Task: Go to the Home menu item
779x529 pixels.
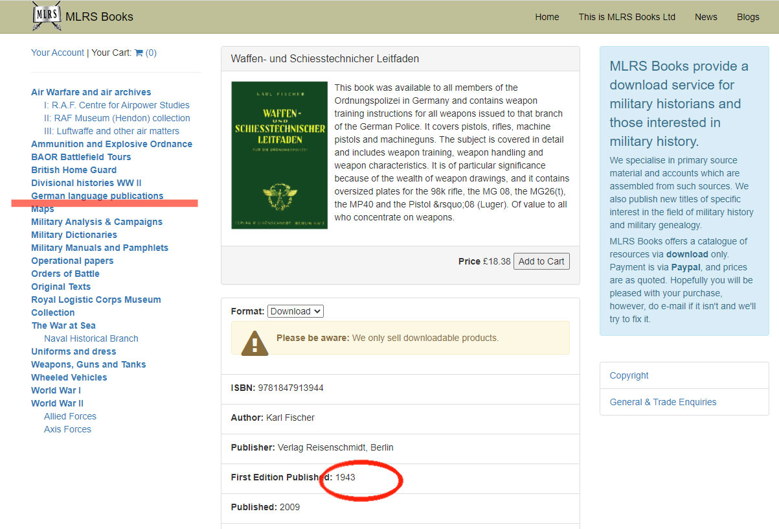Action: click(547, 17)
